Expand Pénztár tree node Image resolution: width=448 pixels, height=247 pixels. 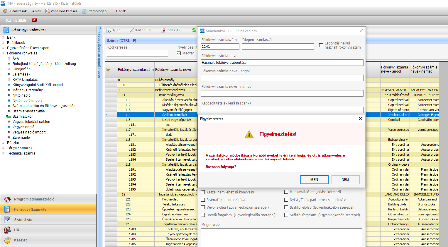(3, 143)
